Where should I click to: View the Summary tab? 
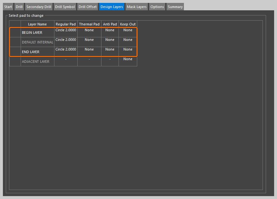(x=175, y=7)
